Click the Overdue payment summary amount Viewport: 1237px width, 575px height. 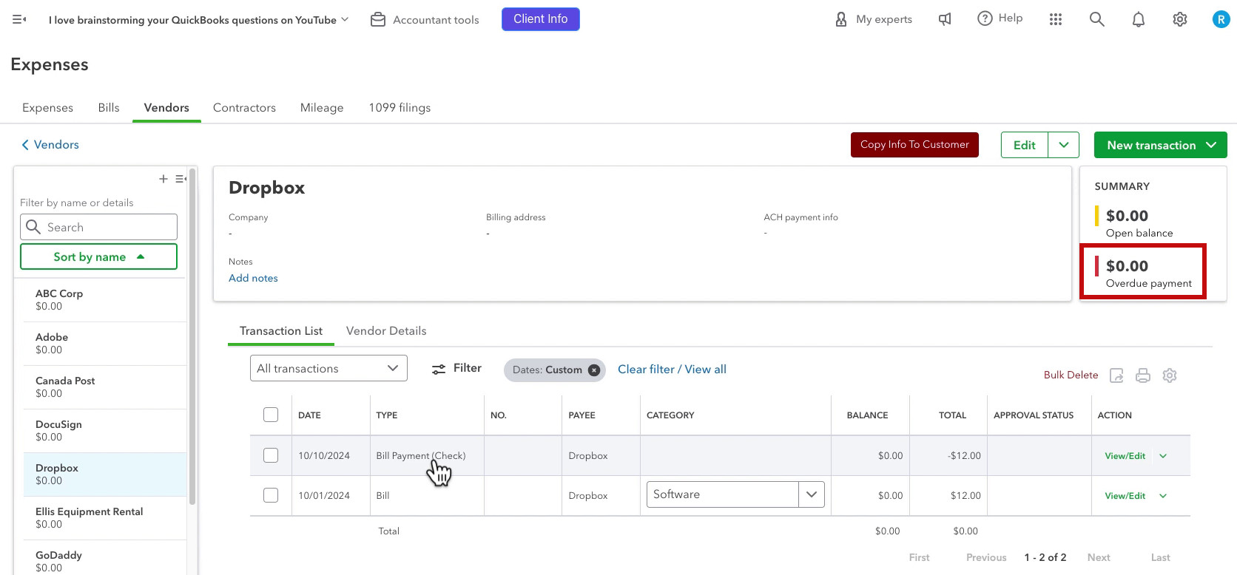coord(1127,266)
